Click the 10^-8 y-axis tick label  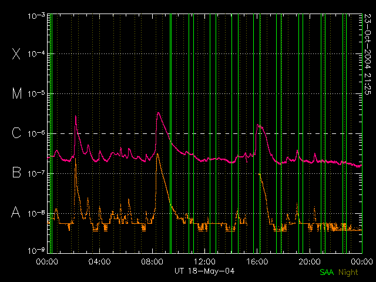coord(36,213)
